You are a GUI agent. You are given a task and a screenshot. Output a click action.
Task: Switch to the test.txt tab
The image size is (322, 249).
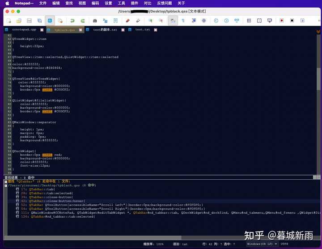coord(143,30)
